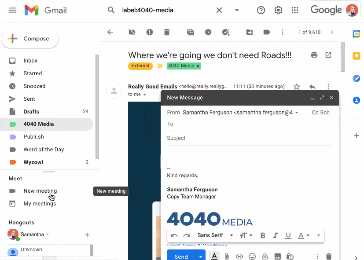The image size is (364, 260).
Task: Insert a link in the compose window
Action: [x=239, y=256]
